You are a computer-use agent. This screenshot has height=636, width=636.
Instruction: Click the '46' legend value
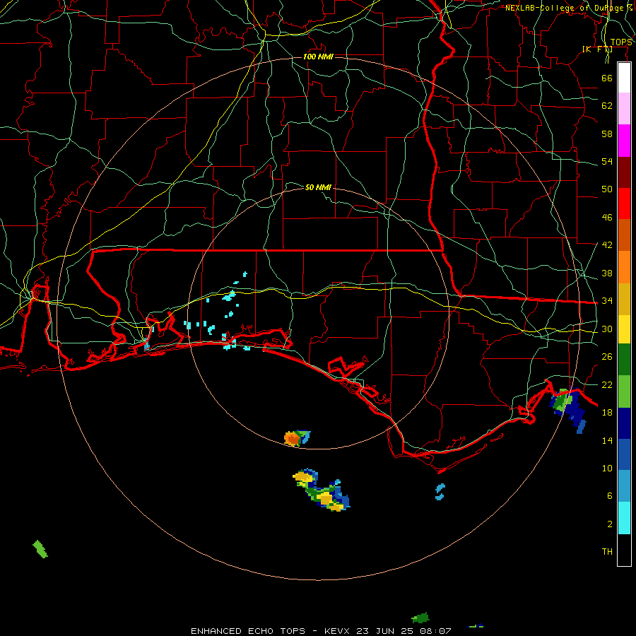coord(607,217)
